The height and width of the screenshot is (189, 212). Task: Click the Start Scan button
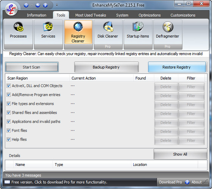[32, 67]
